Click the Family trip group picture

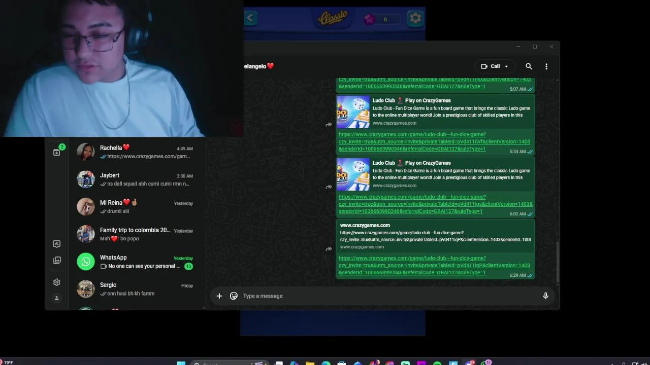(86, 234)
